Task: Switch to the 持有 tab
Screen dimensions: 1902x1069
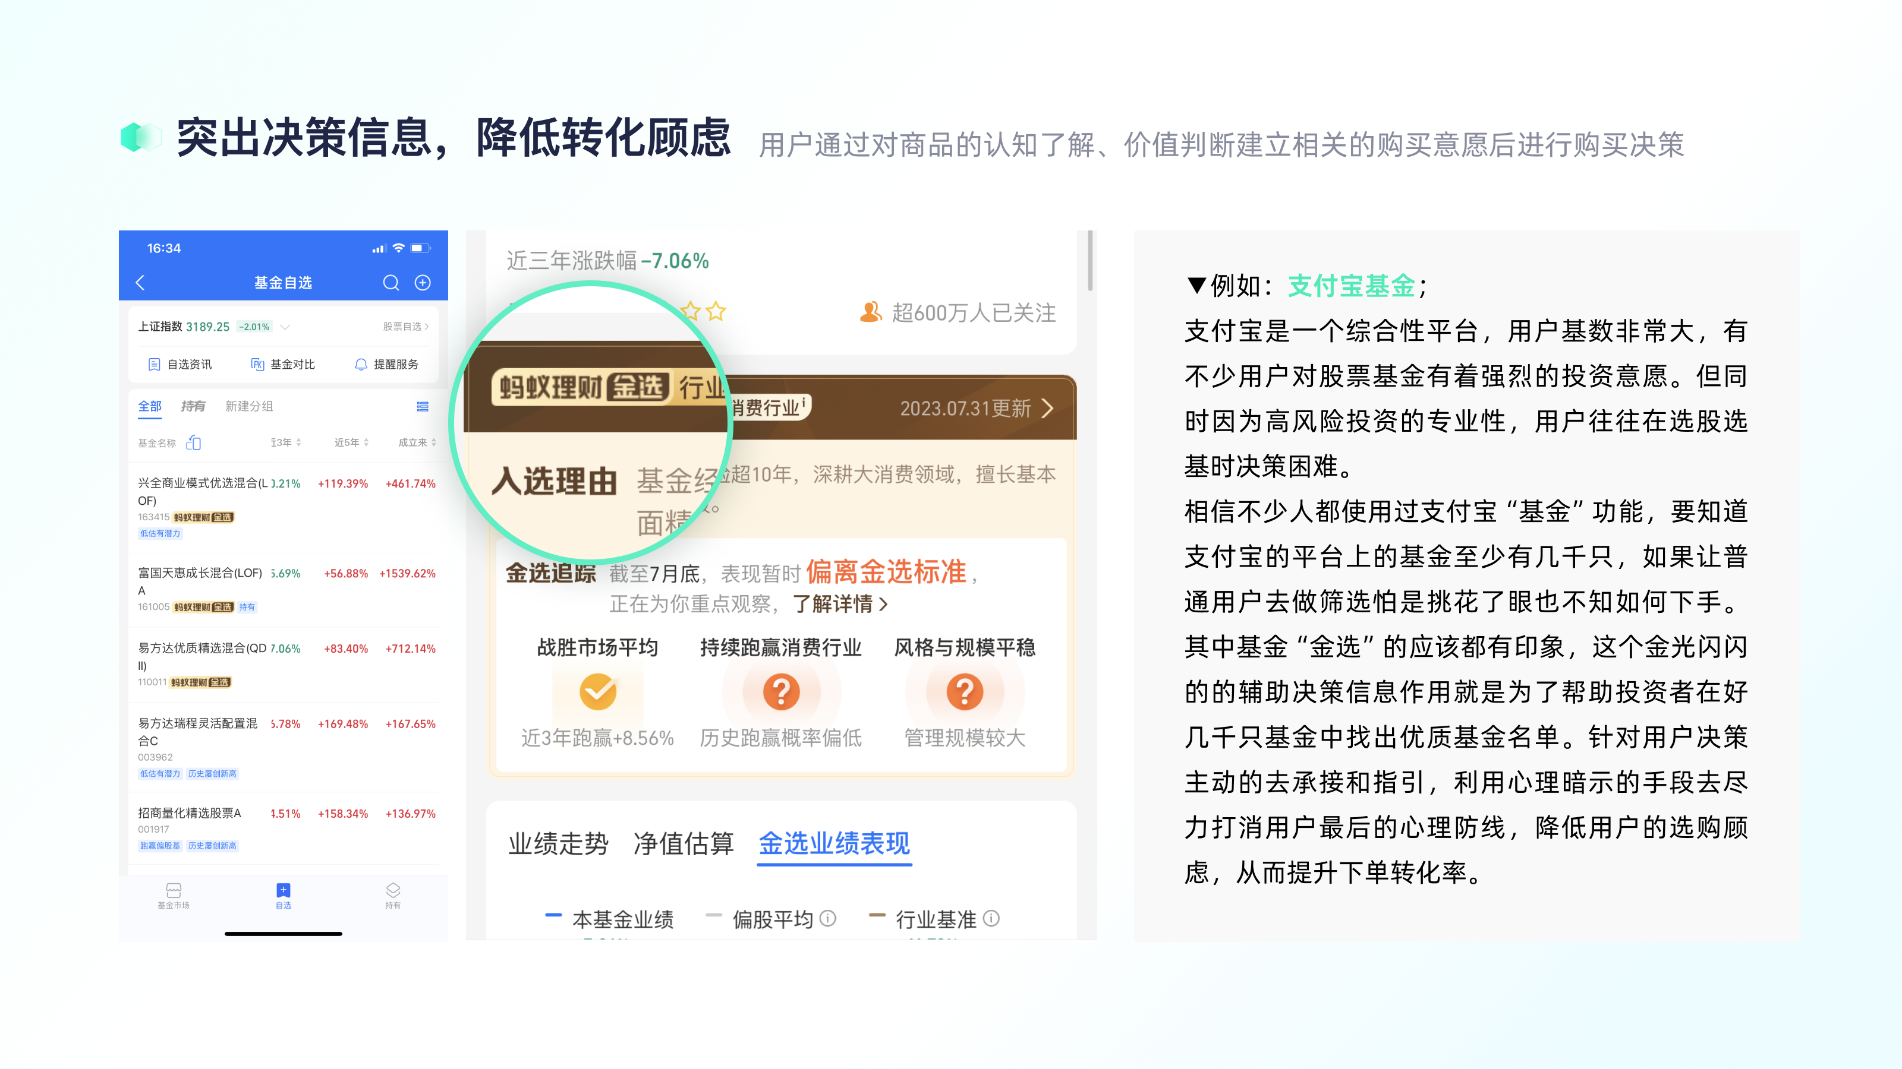Action: point(193,406)
